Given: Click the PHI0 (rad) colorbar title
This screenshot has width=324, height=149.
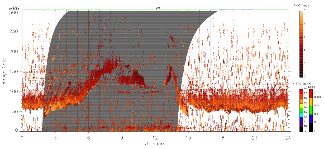Looking at the screenshot, I should pos(301,5).
